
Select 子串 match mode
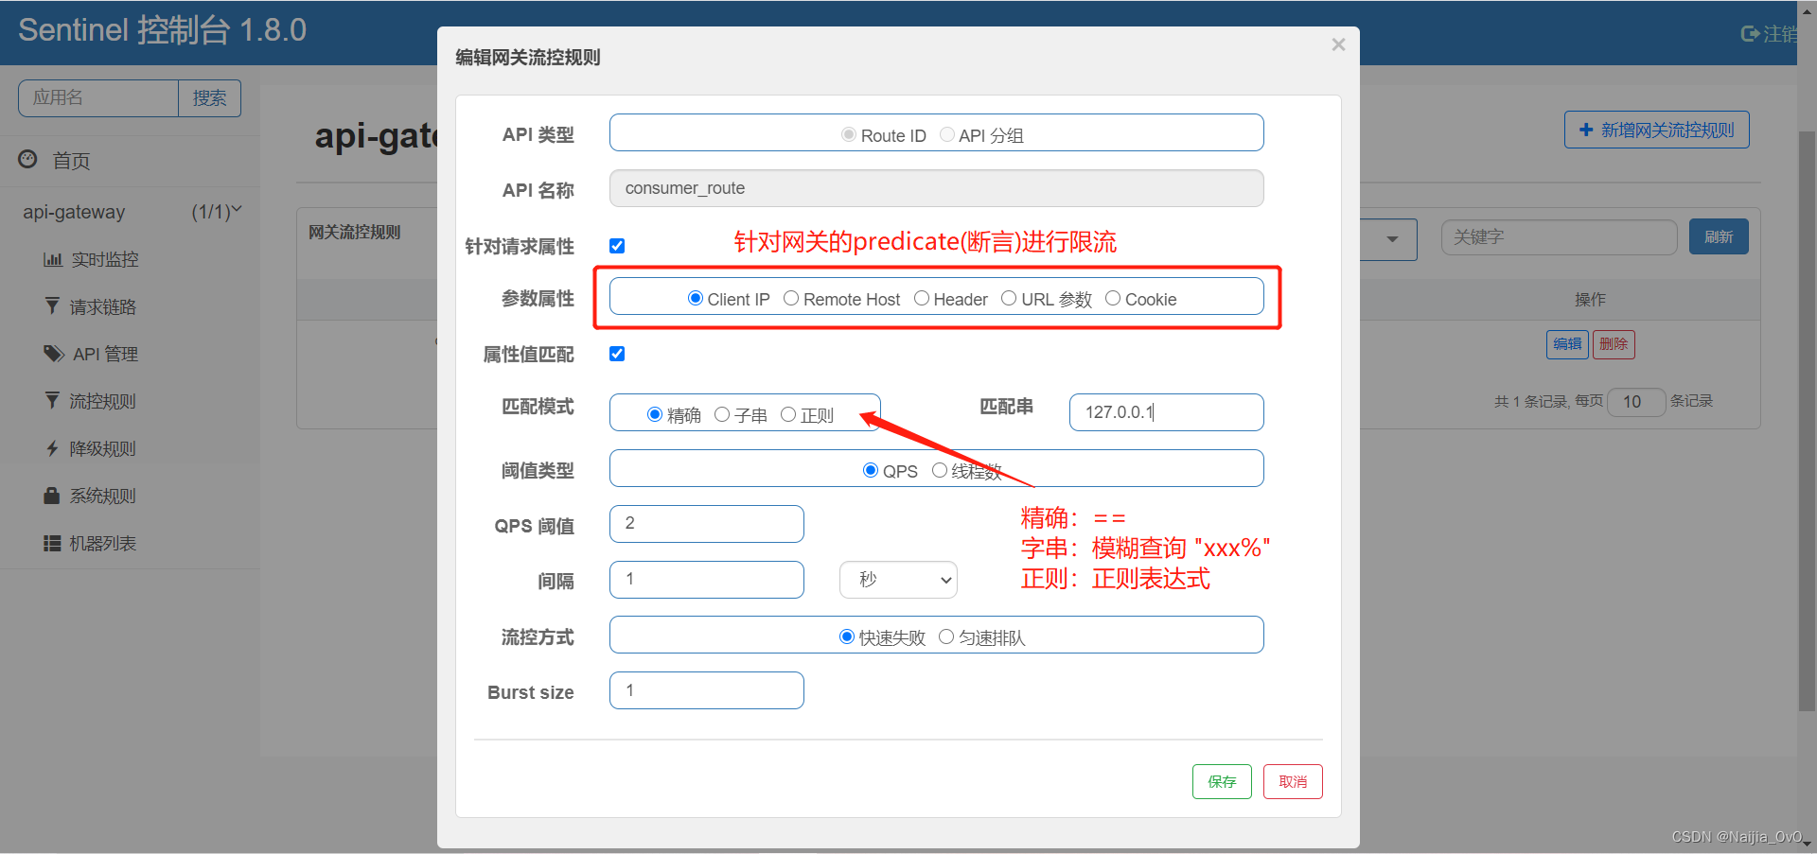point(722,414)
